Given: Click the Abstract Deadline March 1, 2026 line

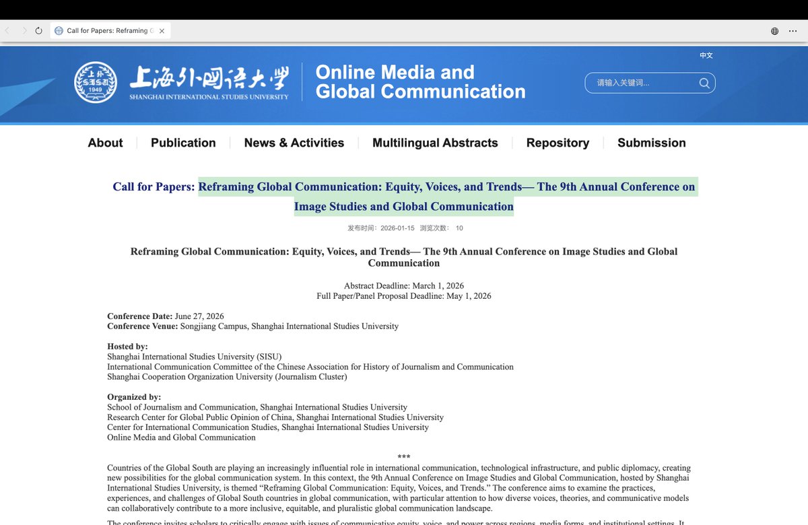Looking at the screenshot, I should [x=404, y=286].
